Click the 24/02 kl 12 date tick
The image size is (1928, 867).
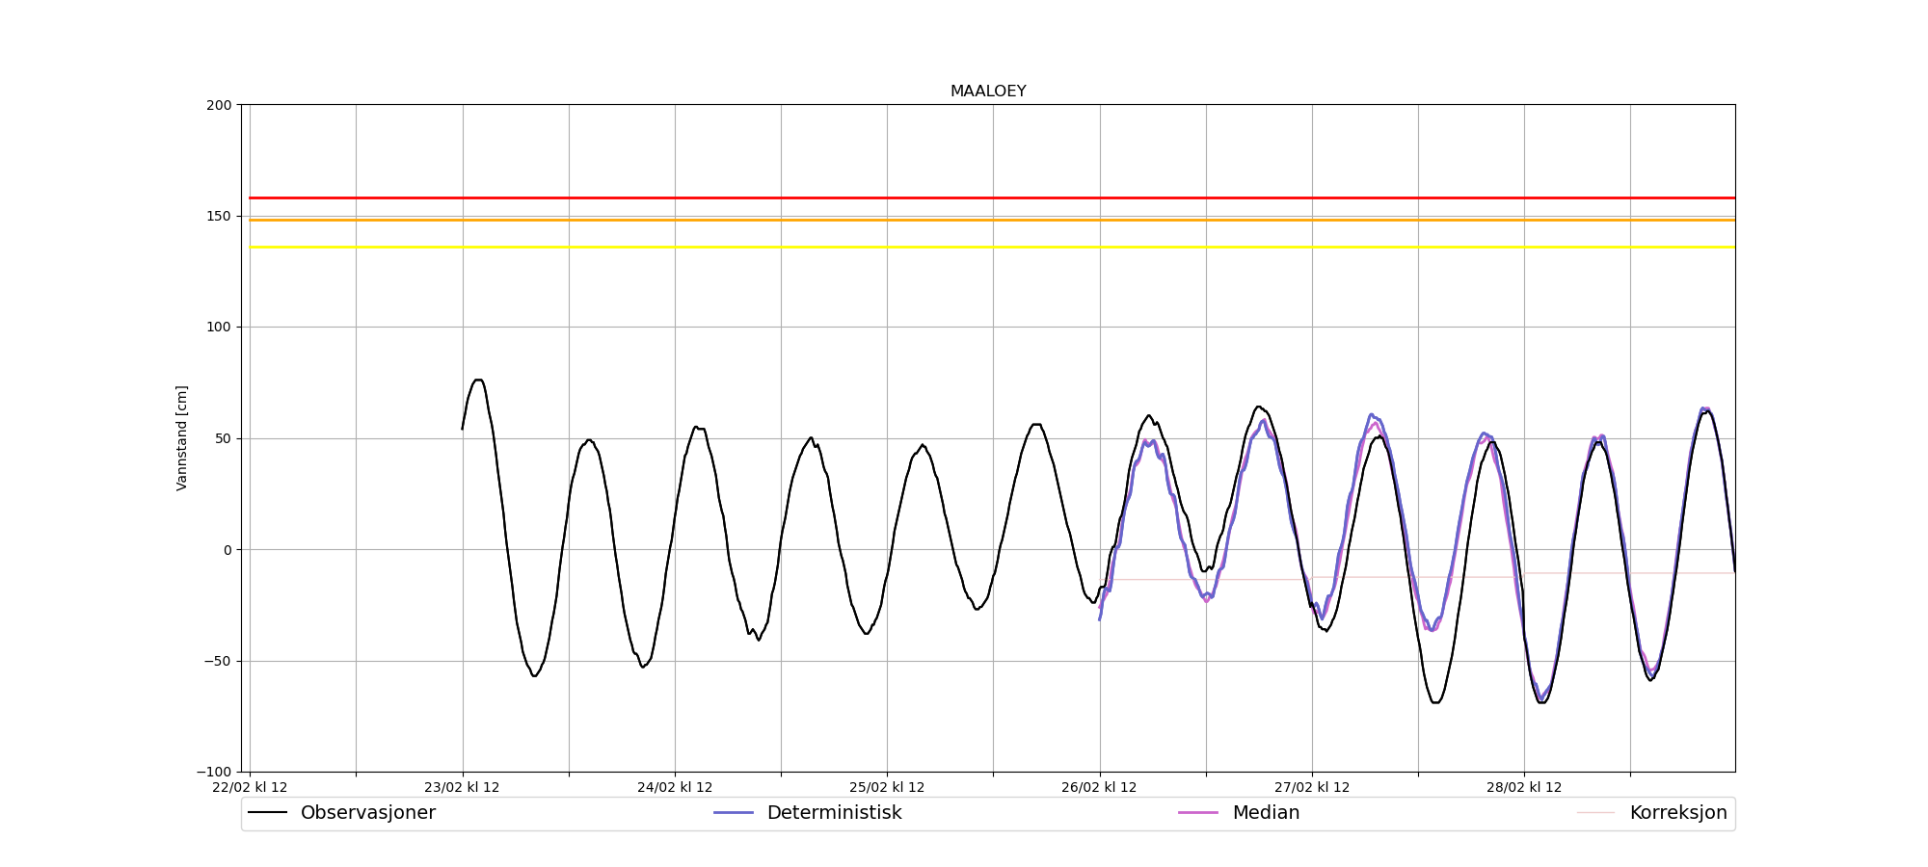click(x=675, y=787)
